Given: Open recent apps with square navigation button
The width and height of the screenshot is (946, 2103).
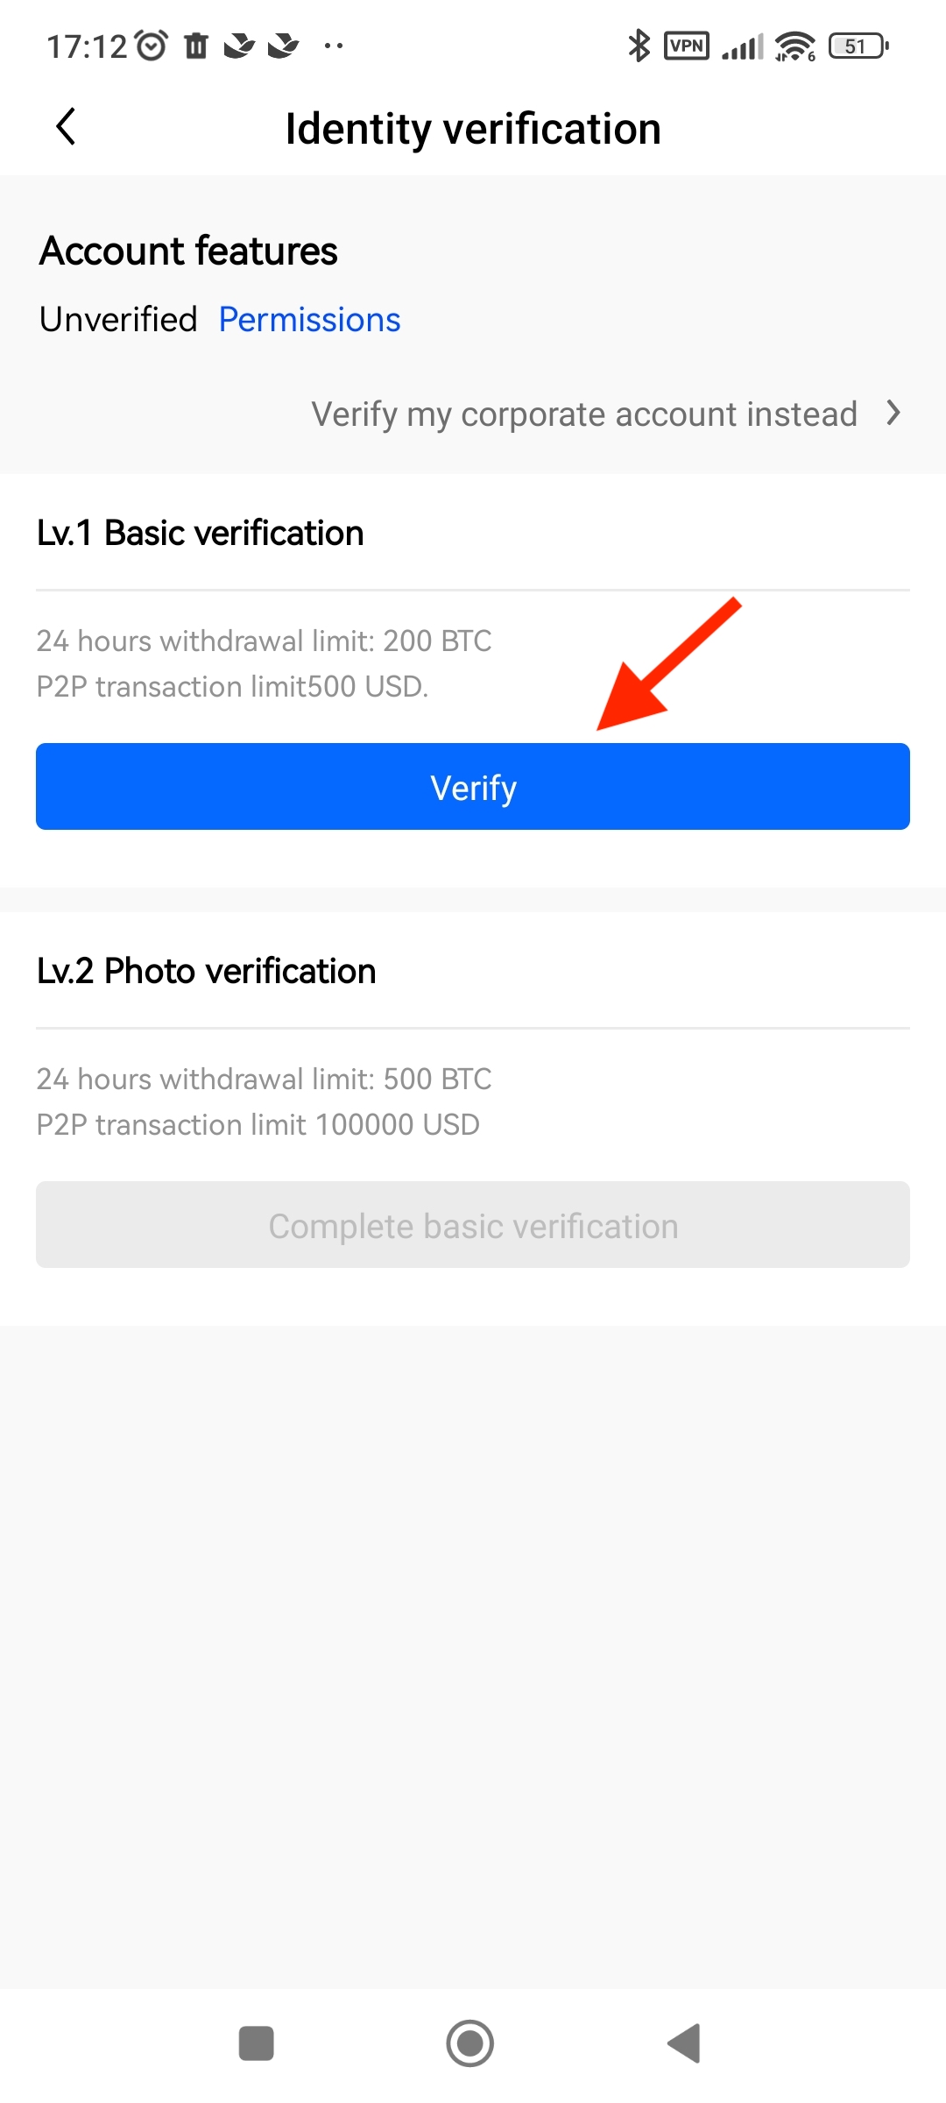Looking at the screenshot, I should (256, 2043).
